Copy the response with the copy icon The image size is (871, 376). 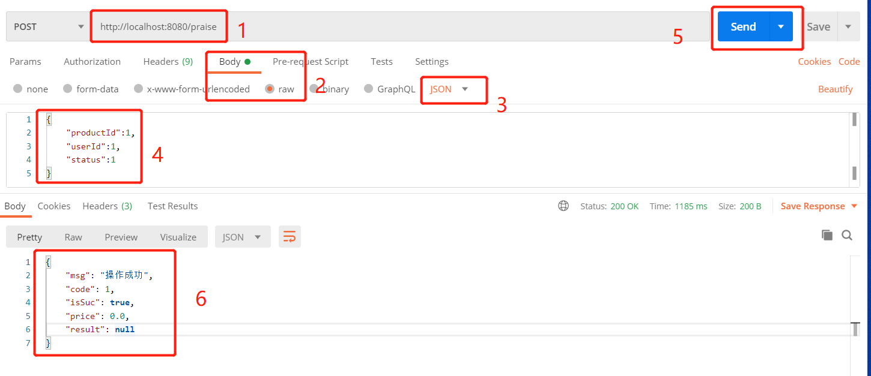(827, 235)
